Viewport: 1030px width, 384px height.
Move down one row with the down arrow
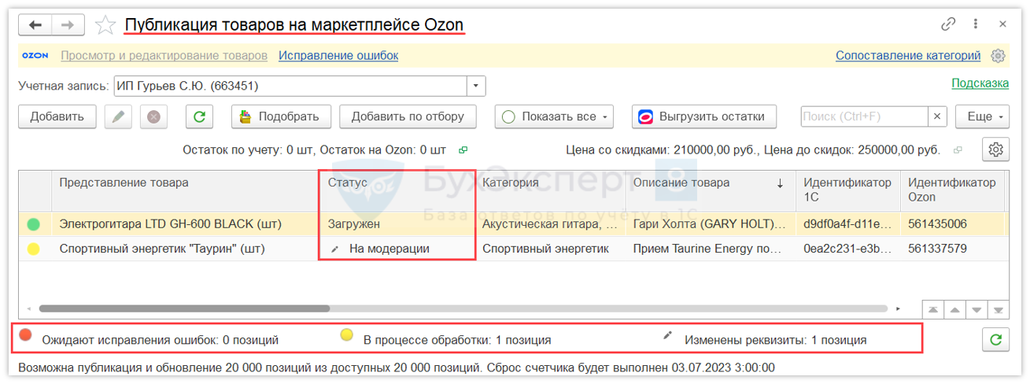coord(976,309)
